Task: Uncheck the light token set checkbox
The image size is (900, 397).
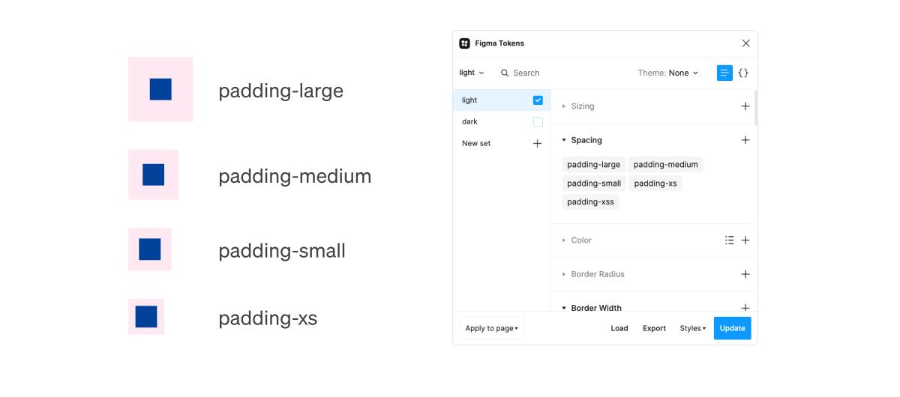Action: (x=538, y=100)
